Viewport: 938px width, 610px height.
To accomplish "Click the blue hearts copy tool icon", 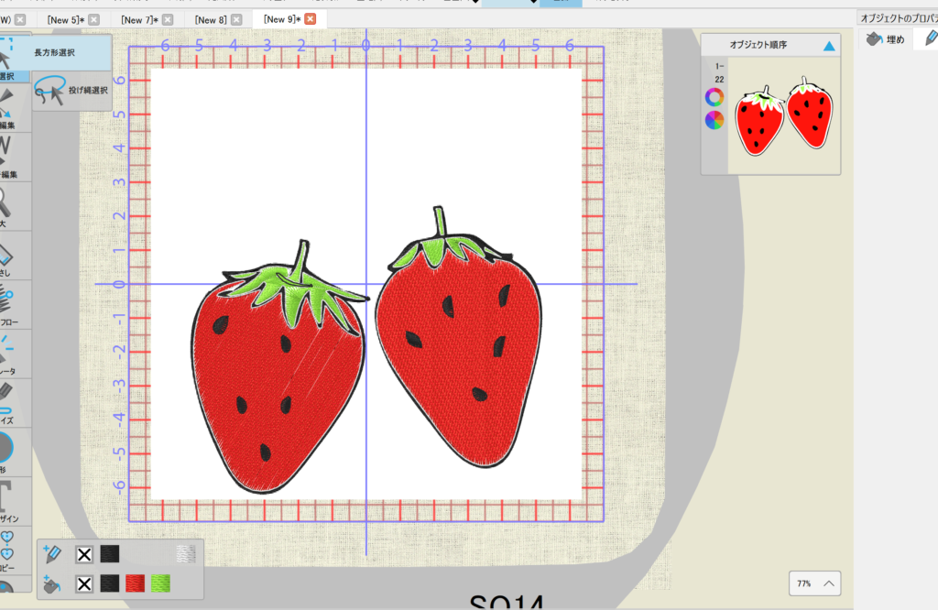I will (x=7, y=546).
